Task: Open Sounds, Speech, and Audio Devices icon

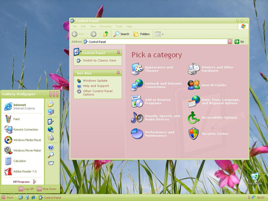Action: tap(137, 117)
